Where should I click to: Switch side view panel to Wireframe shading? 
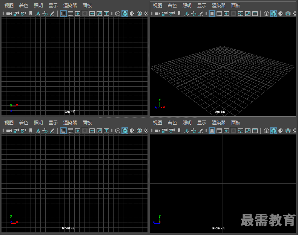pyautogui.click(x=266, y=131)
